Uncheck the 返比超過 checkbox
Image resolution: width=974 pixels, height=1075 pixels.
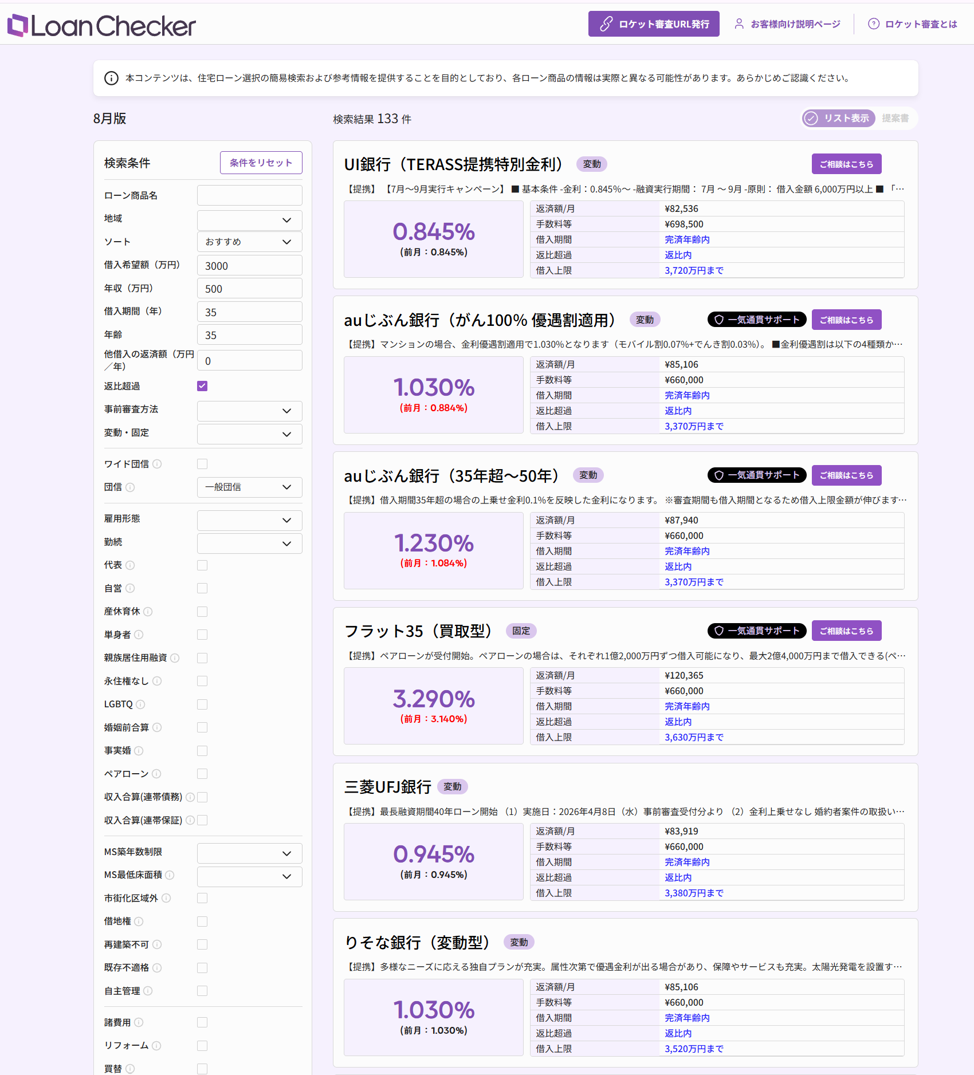click(x=202, y=386)
